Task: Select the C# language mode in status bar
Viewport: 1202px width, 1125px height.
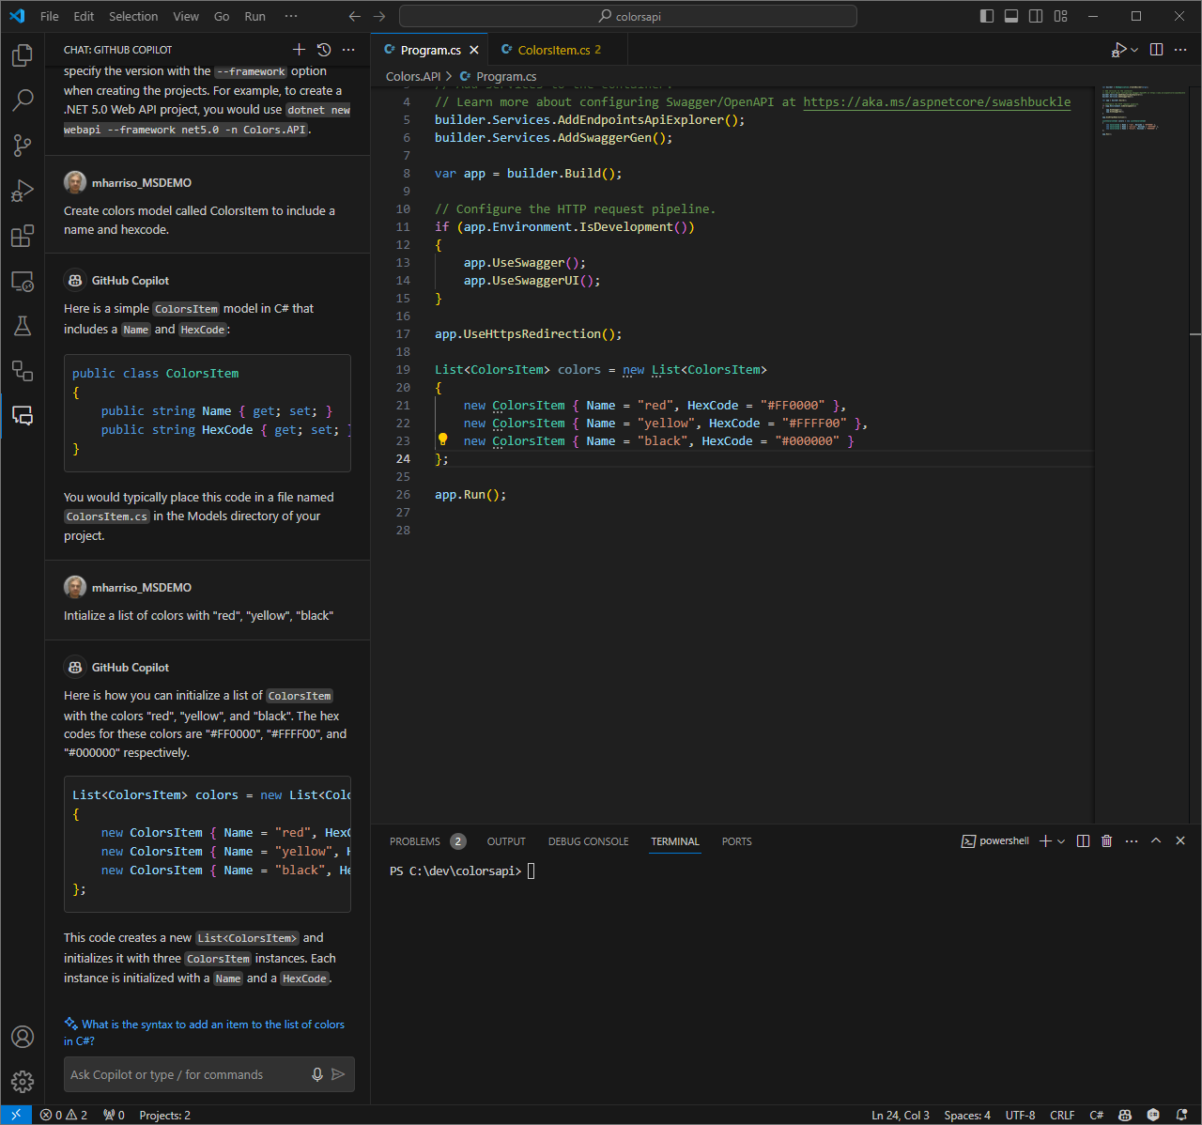Action: coord(1096,1115)
